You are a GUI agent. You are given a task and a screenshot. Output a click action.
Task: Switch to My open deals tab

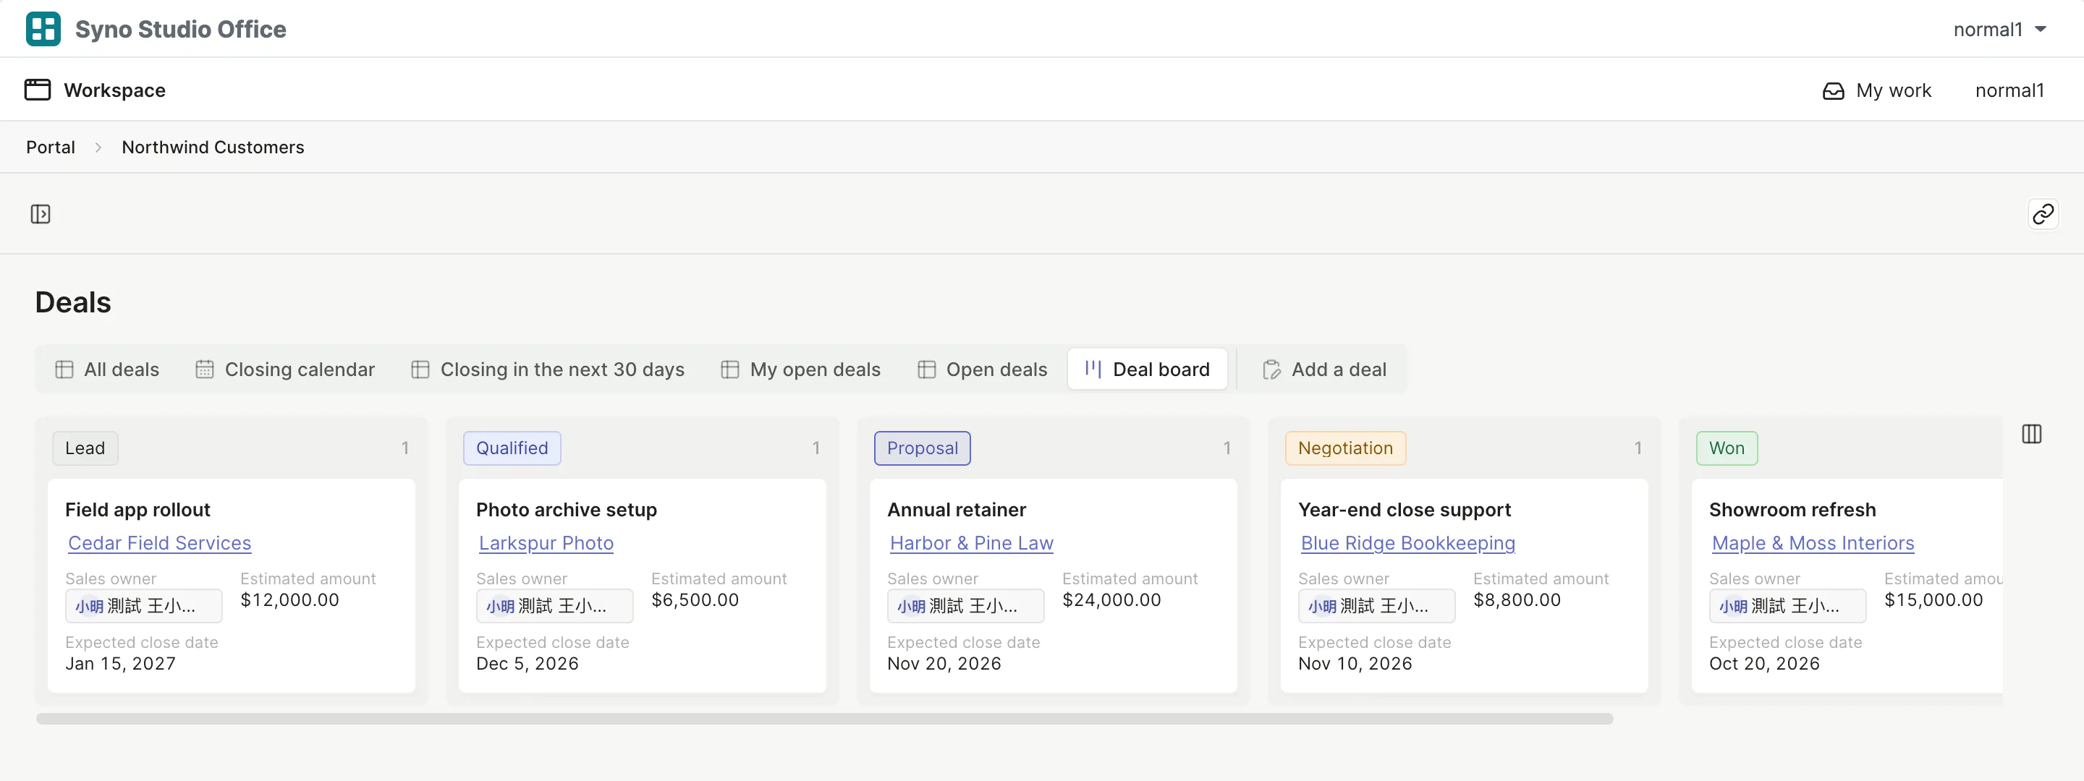pos(800,370)
